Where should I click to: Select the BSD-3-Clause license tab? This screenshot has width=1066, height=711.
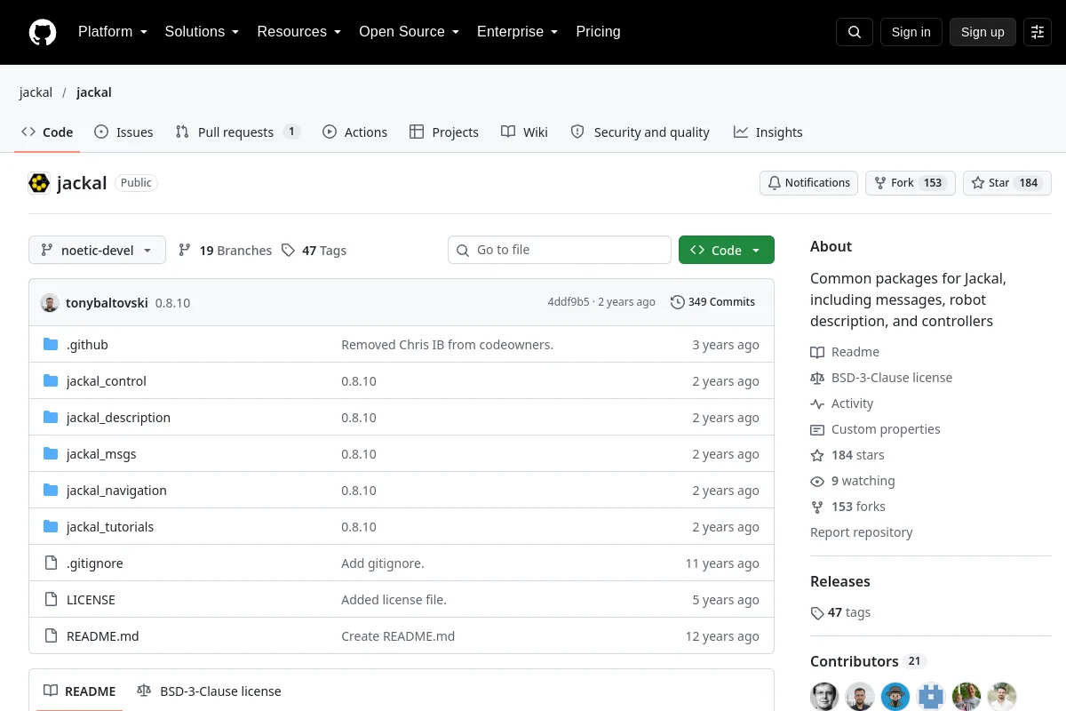pyautogui.click(x=209, y=691)
